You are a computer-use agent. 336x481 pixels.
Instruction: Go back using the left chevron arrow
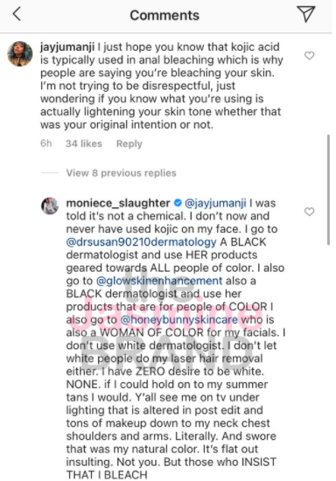pos(17,14)
